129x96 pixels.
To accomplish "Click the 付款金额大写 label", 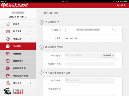I will pos(55,89).
